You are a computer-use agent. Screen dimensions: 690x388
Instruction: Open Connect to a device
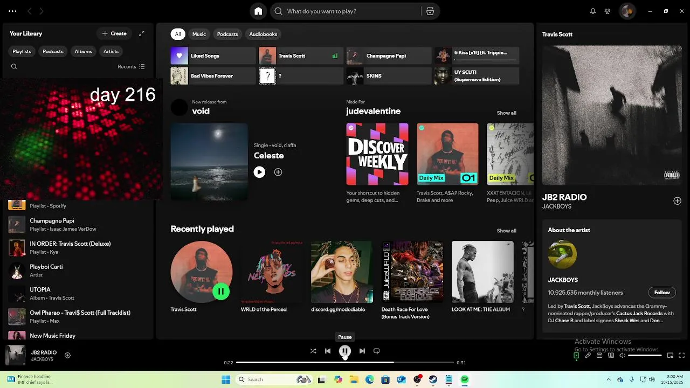[x=611, y=356]
